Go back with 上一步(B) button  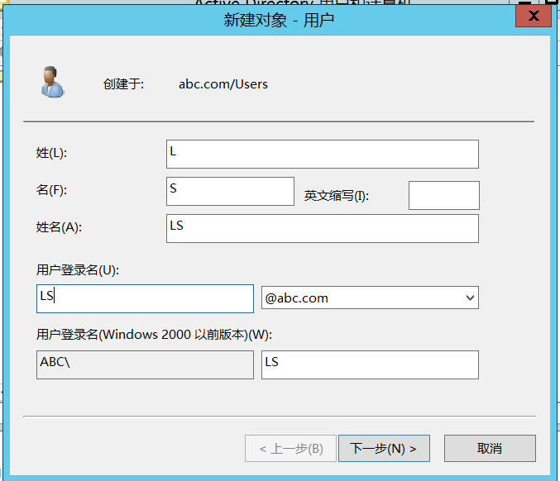290,448
